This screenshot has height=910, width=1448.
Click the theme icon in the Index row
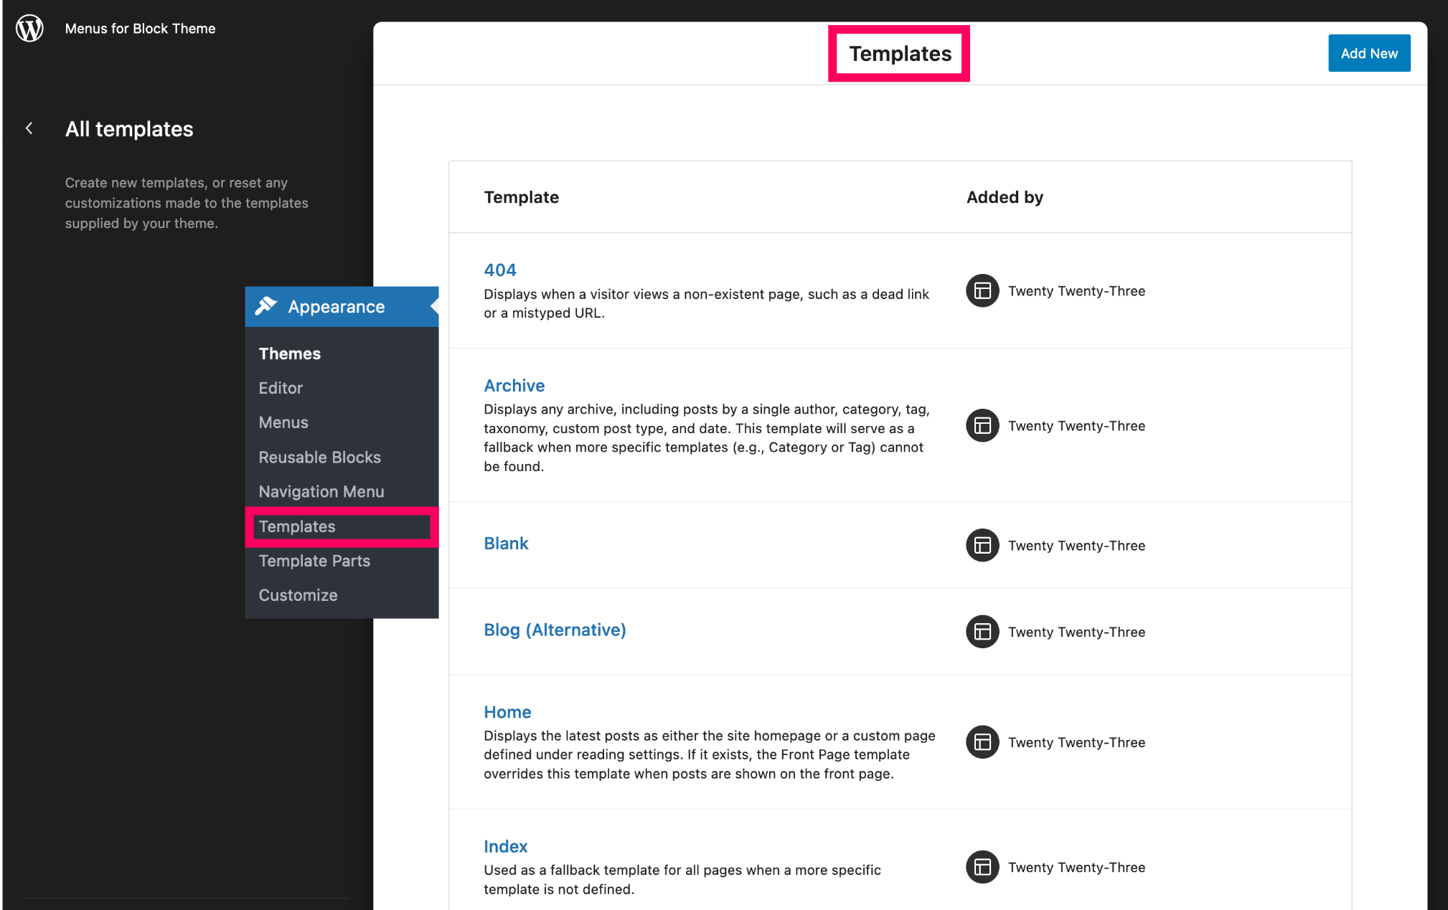pos(982,867)
